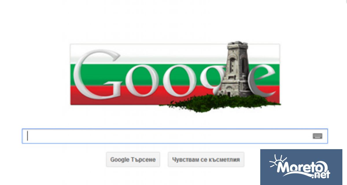347x185 pixels.
Task: Click the final letter e of doodle
Action: click(263, 80)
